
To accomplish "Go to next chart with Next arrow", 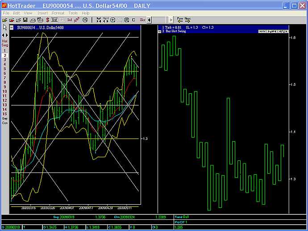I will [x=187, y=20].
